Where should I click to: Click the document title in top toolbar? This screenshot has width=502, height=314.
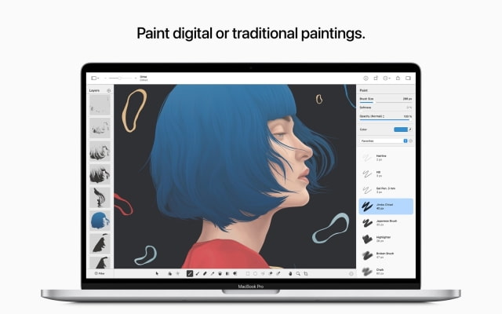pyautogui.click(x=144, y=78)
